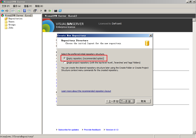This screenshot has height=138, width=196.
Task: Click the Start service play icon
Action: pyautogui.click(x=41, y=11)
